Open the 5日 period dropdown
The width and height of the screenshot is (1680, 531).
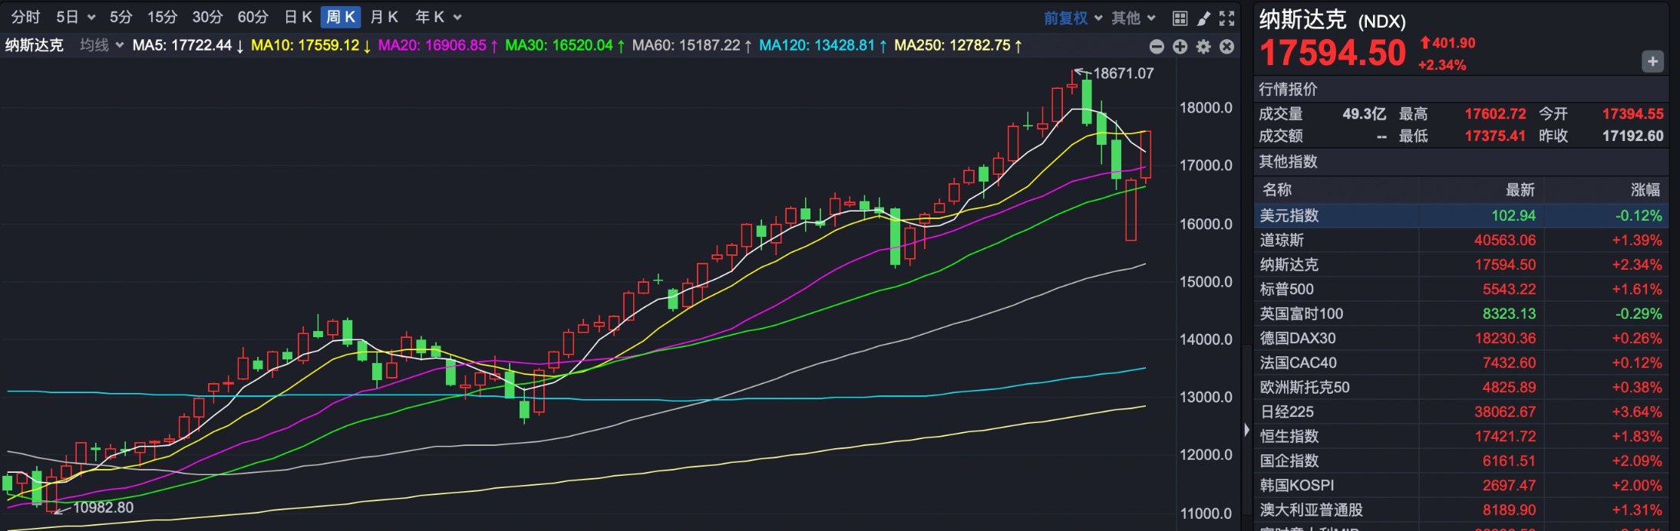(75, 17)
